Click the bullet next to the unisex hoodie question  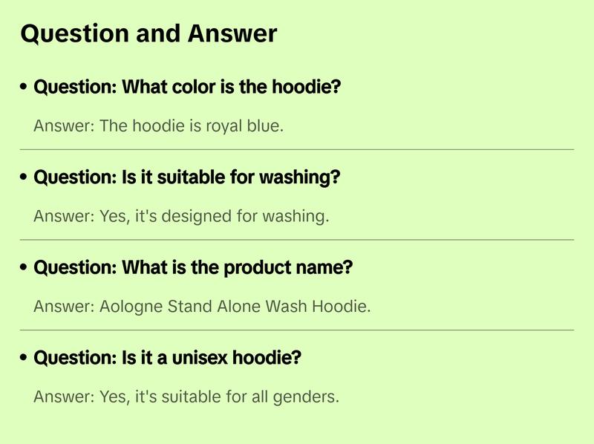coord(24,359)
